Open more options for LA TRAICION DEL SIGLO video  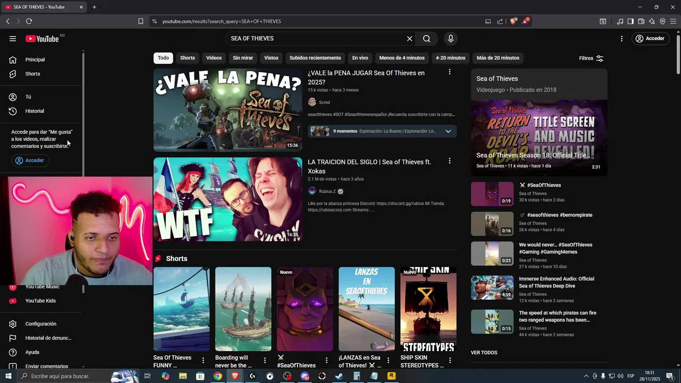click(x=450, y=161)
